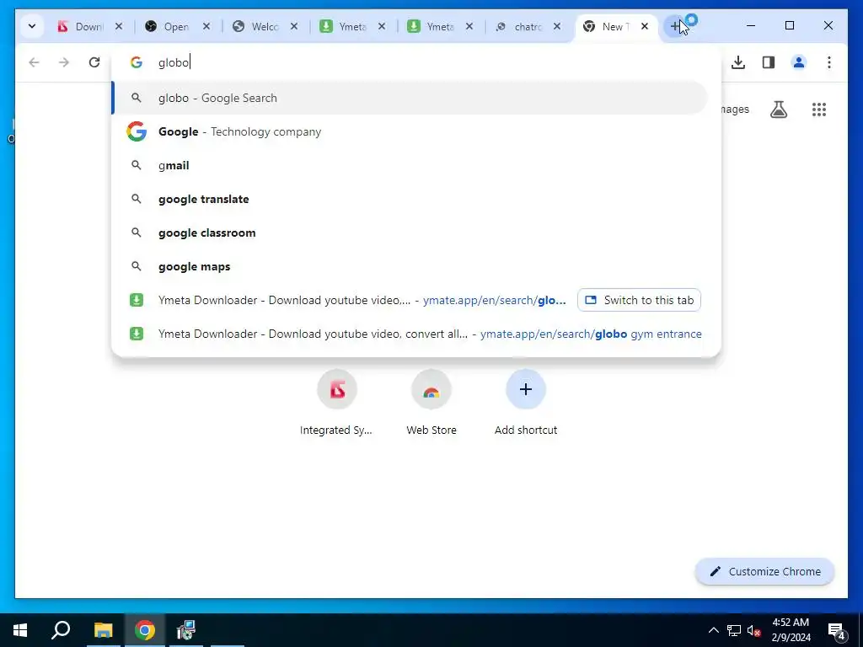The image size is (863, 647).
Task: Open the Ymeta suggestion with the shortened glo... link
Action: (345, 300)
